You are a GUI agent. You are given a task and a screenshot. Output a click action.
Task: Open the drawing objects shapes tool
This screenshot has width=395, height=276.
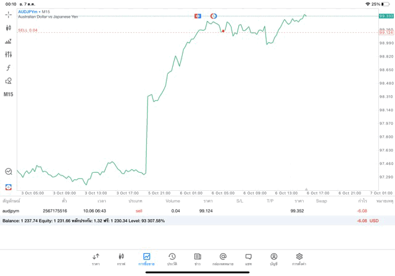tap(9, 81)
